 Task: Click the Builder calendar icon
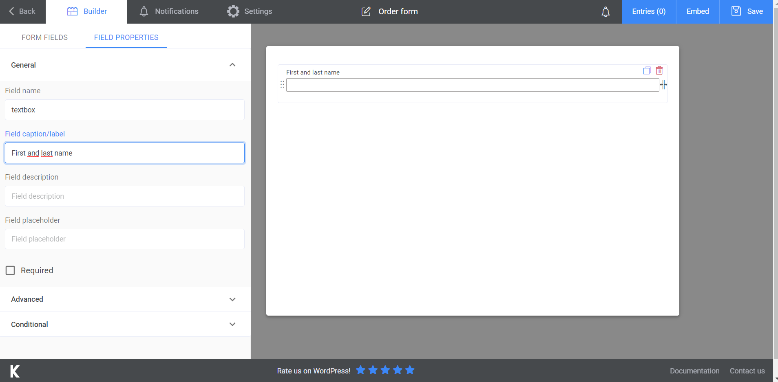(x=72, y=11)
